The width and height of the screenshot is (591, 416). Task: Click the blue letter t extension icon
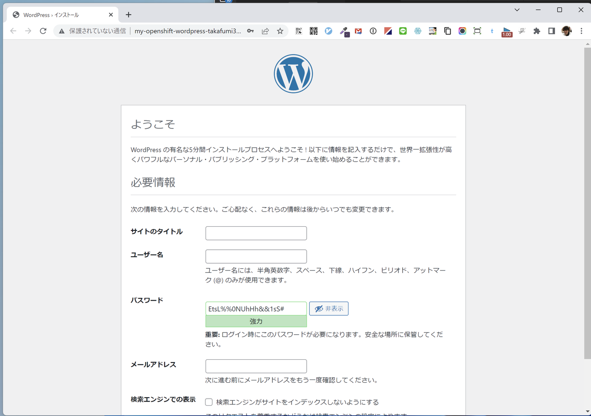pyautogui.click(x=492, y=31)
